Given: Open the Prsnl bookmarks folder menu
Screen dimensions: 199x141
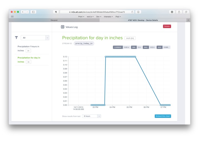Looking at the screenshot, I should [81, 17].
